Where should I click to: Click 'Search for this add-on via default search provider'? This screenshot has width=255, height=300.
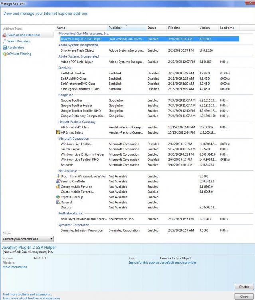click(x=162, y=262)
